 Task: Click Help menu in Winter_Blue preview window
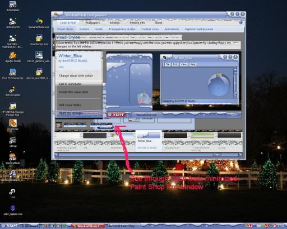point(192,64)
